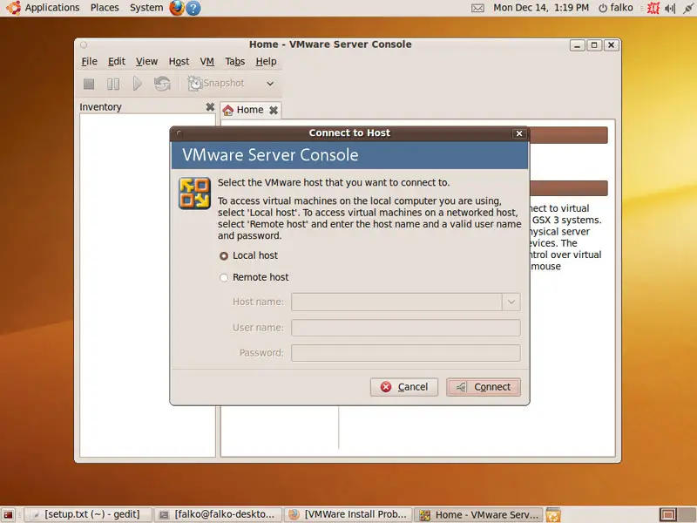Click the Connect button

pyautogui.click(x=484, y=387)
